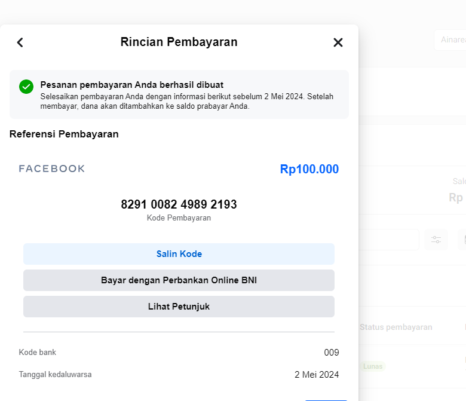Click the green success checkmark icon

tap(26, 87)
